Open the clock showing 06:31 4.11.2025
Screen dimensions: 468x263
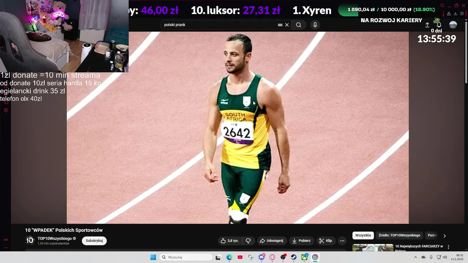457,257
